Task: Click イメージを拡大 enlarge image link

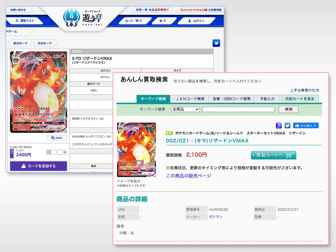Action: tap(129, 181)
